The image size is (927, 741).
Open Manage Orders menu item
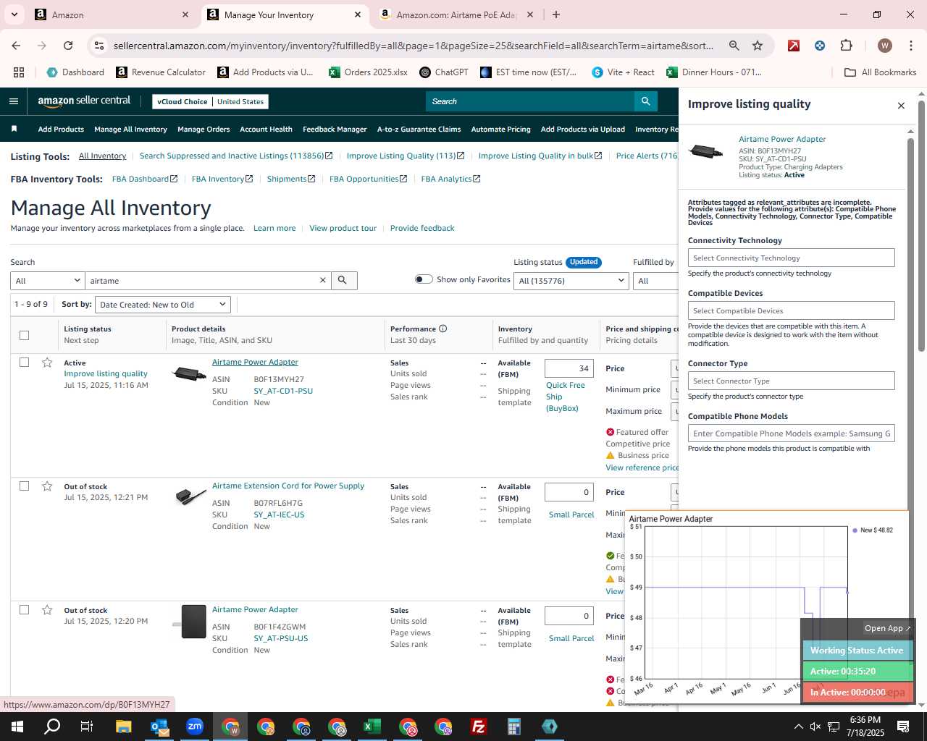pos(204,130)
